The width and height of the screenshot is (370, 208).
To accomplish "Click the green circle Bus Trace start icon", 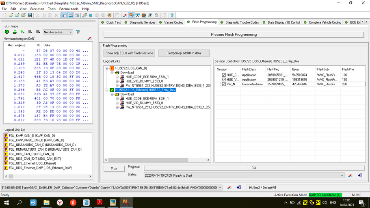I will tap(7, 32).
